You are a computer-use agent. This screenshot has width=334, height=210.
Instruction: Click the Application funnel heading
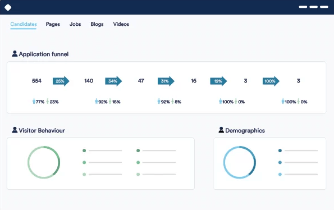(44, 54)
